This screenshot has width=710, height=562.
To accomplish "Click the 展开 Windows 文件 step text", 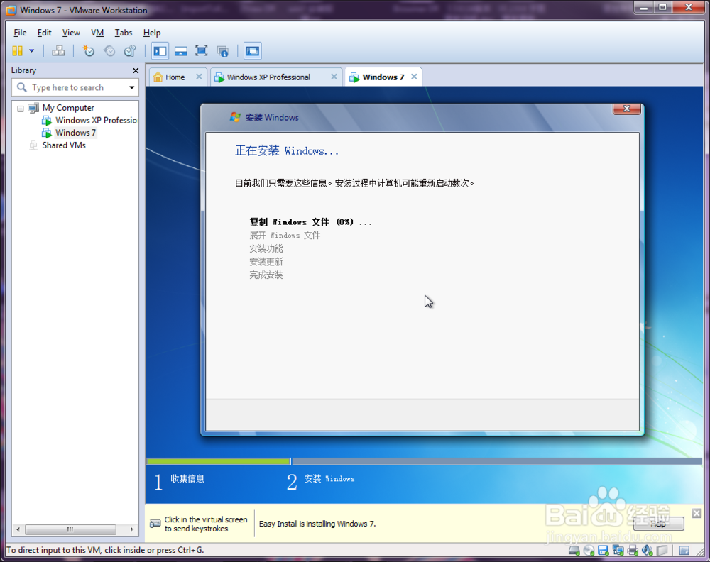I will [x=285, y=236].
